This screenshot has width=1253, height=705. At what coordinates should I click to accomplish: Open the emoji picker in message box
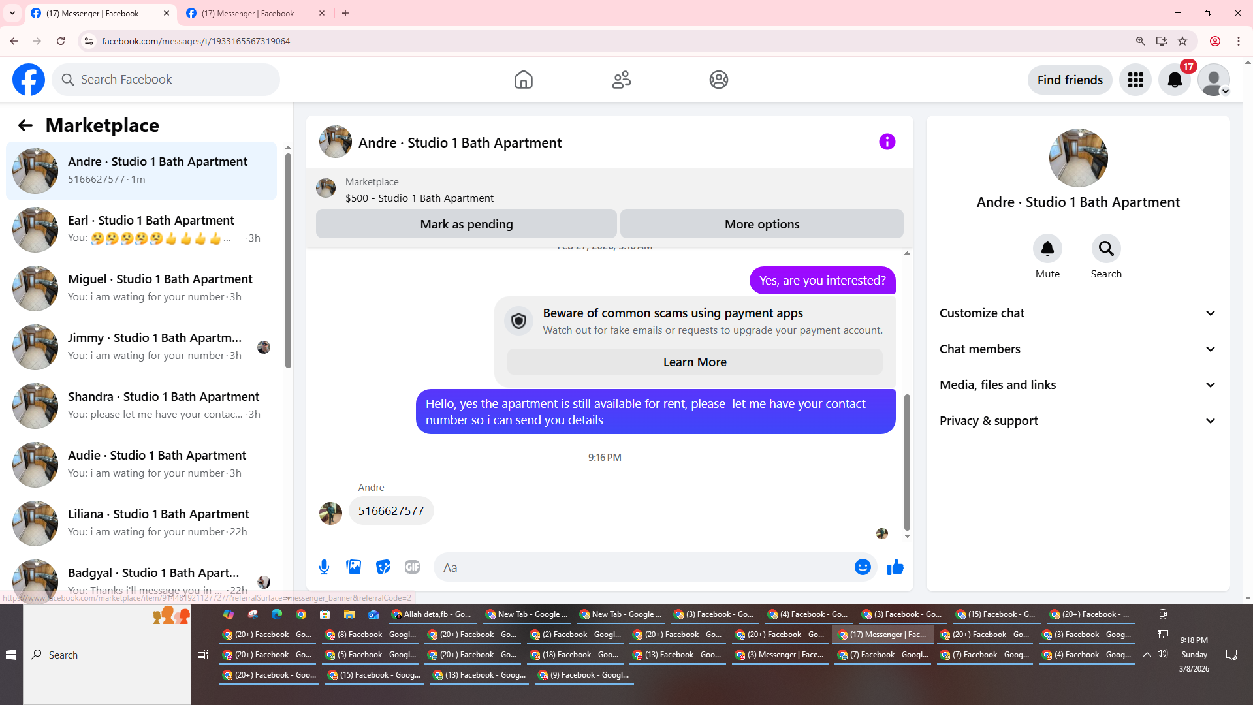(x=863, y=567)
